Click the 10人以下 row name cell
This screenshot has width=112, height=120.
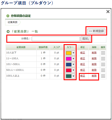pyautogui.click(x=21, y=53)
